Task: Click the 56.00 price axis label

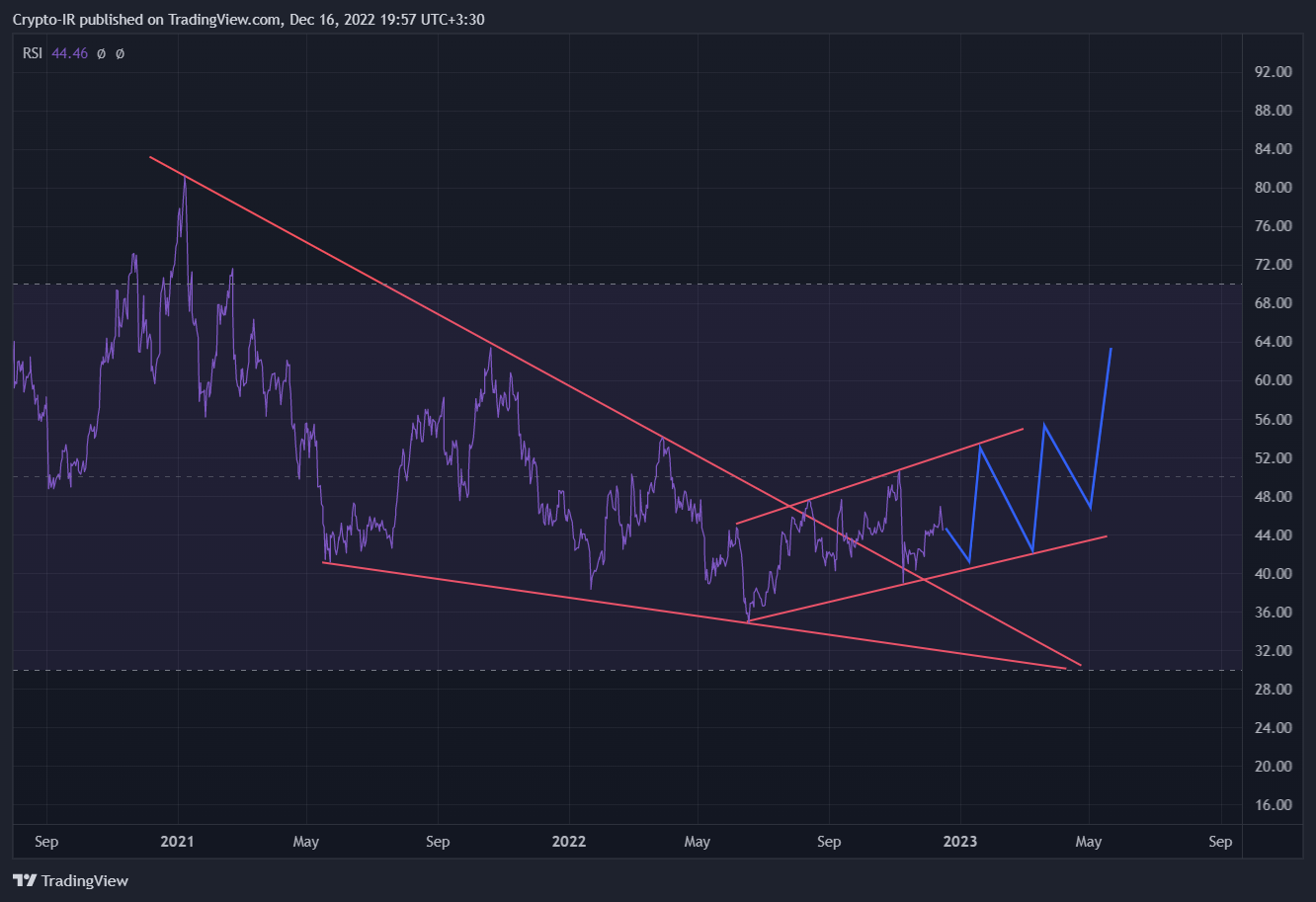Action: (x=1272, y=420)
